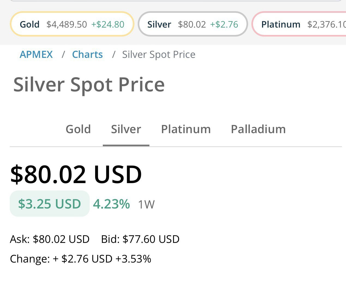This screenshot has height=283, width=346.
Task: Switch to the Gold tab
Action: tap(78, 129)
